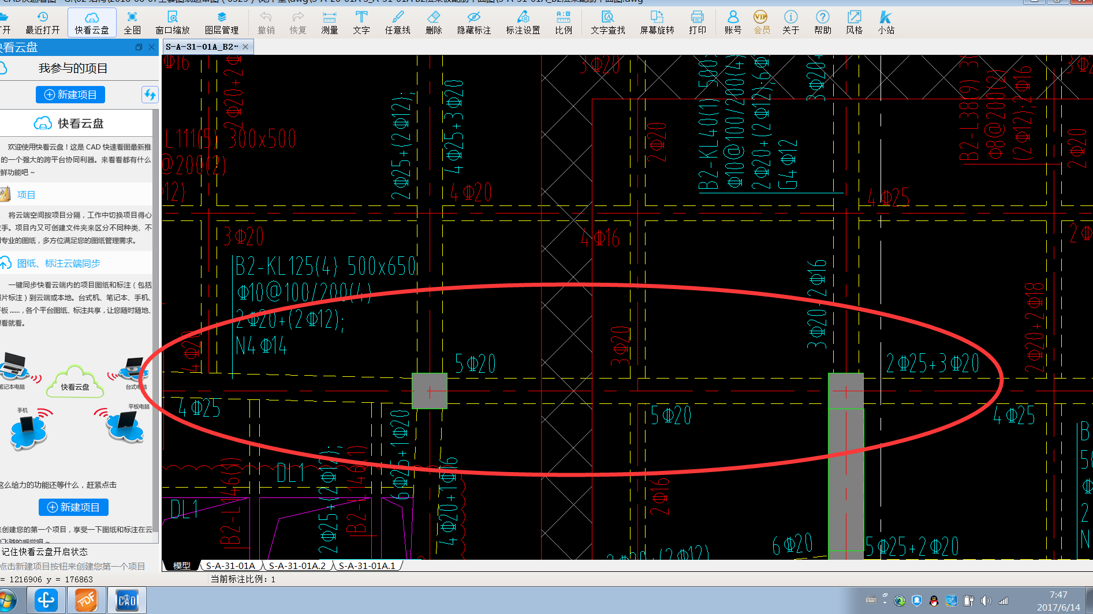Toggle the 快看云盘 cloud disk toolbar button
Viewport: 1093px width, 614px height.
pyautogui.click(x=92, y=23)
